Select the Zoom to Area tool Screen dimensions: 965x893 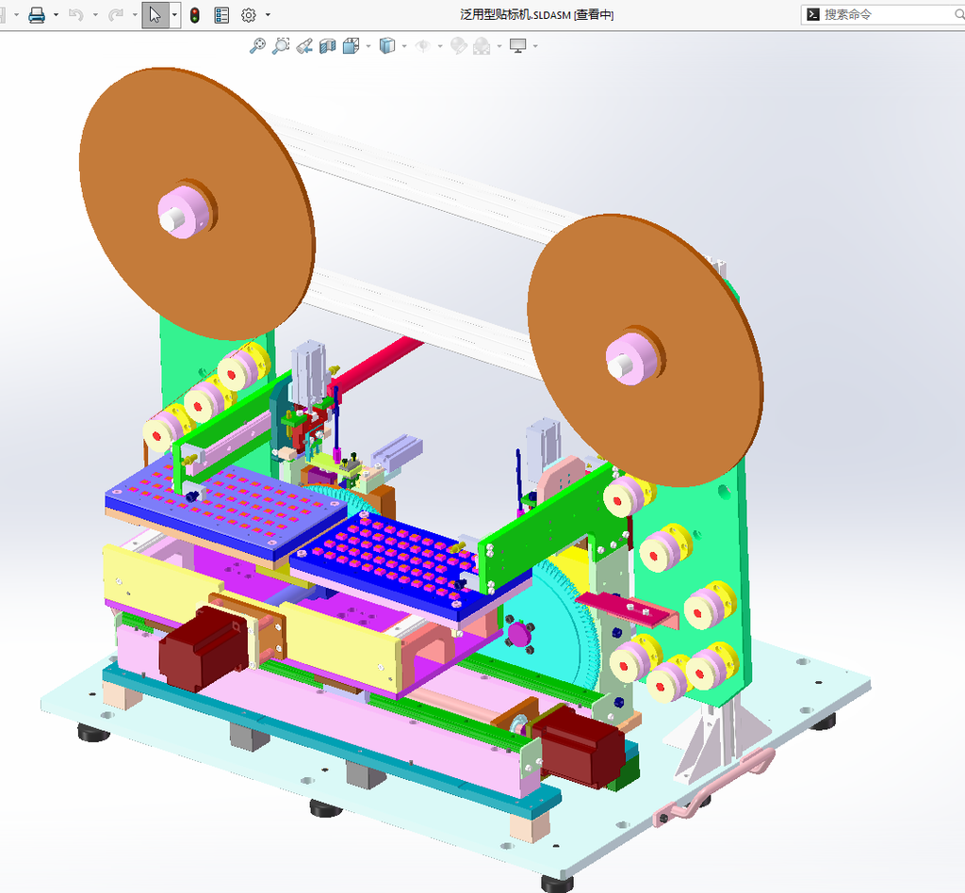[281, 46]
